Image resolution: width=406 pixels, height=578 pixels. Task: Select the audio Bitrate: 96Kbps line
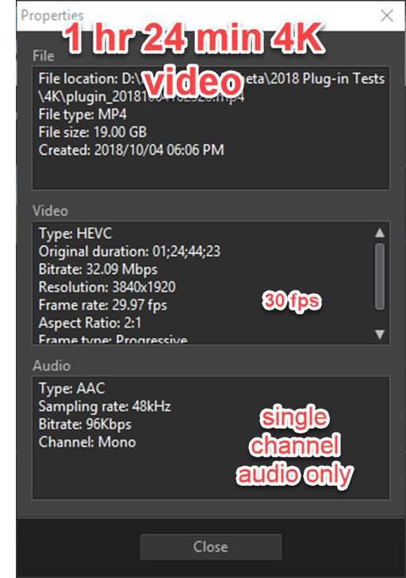tap(85, 424)
